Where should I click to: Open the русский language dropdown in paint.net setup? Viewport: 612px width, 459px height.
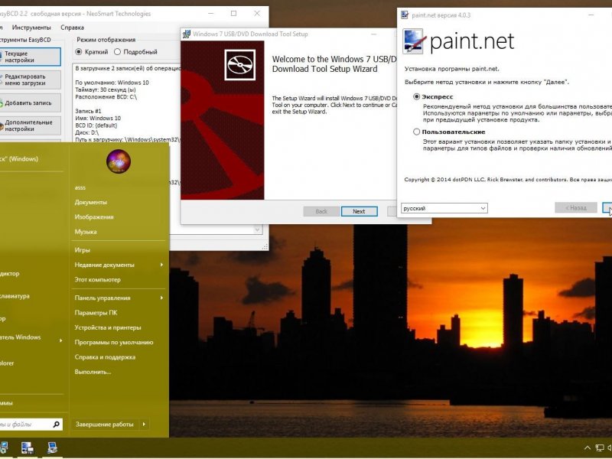pos(444,208)
